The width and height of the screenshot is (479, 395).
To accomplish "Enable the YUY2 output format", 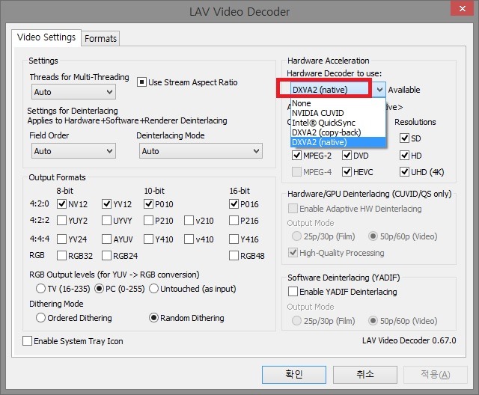I will click(x=61, y=221).
